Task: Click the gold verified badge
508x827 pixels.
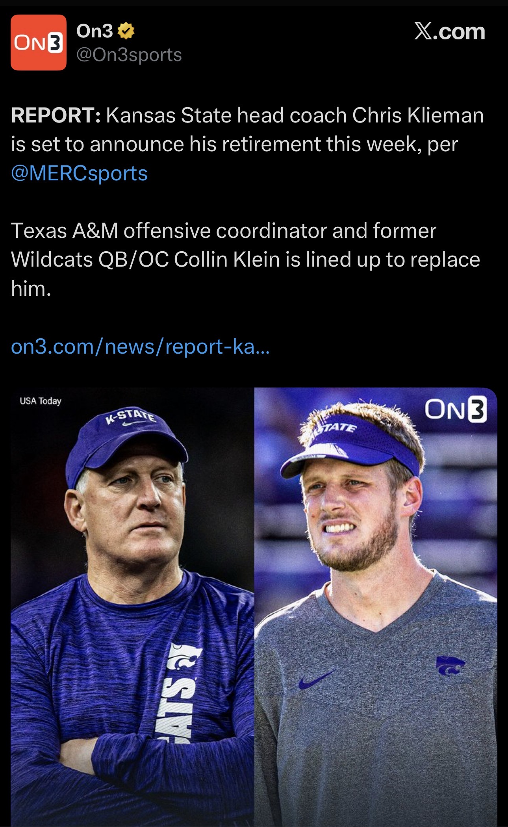Action: (126, 32)
